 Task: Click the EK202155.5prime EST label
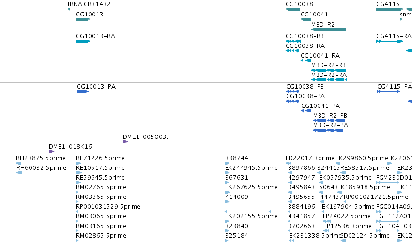[251, 216]
